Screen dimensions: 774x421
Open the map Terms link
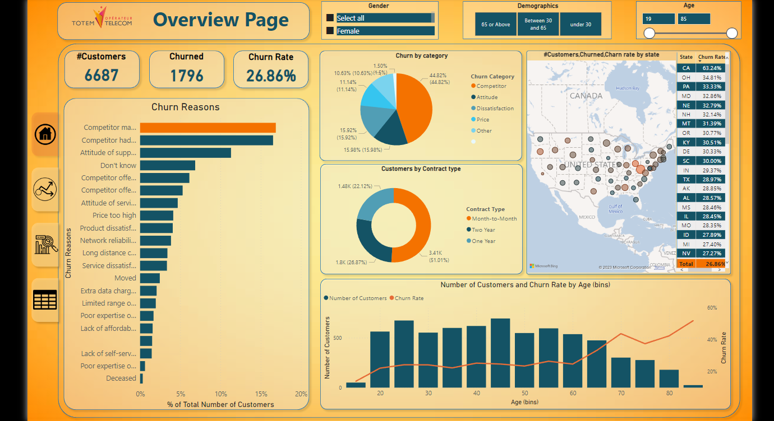pyautogui.click(x=660, y=268)
